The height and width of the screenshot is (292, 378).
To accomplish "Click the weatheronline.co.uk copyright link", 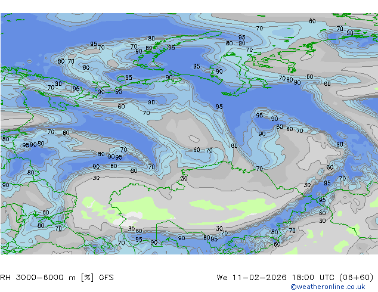I will [328, 287].
